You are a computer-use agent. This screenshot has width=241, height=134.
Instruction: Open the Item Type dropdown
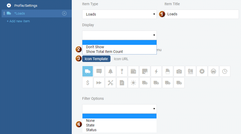[x=119, y=14]
